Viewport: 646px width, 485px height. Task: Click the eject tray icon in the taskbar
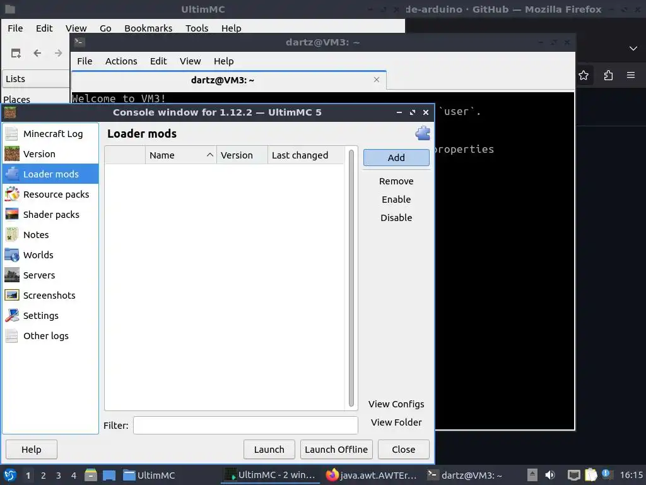532,475
